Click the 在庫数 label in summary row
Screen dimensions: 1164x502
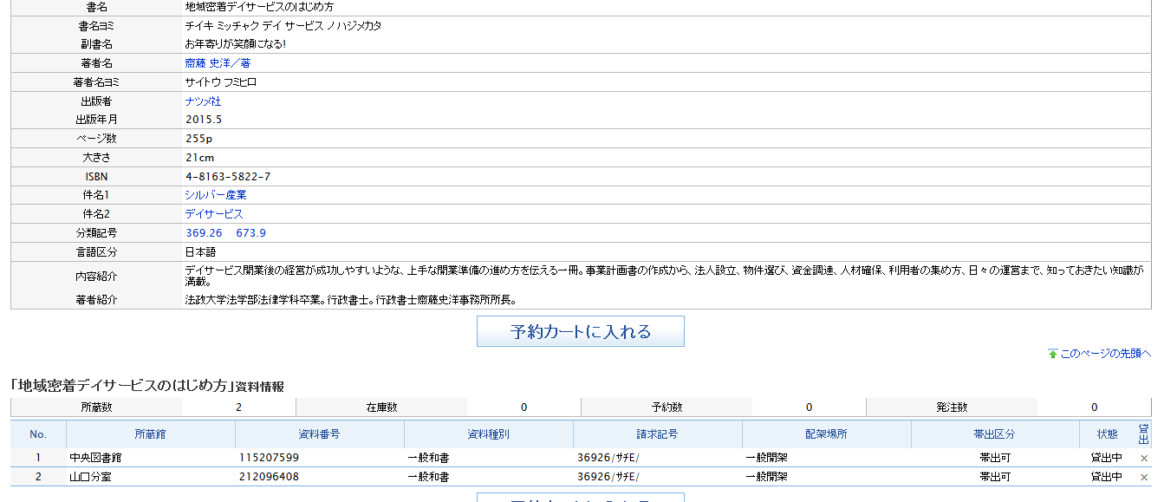click(381, 407)
